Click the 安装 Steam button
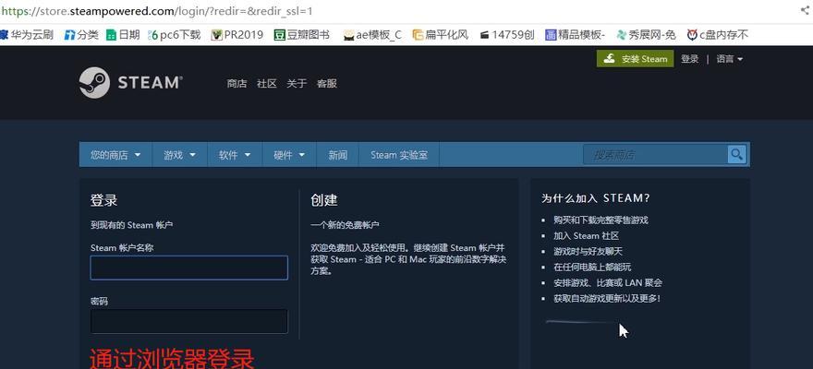The width and height of the screenshot is (813, 369). click(x=636, y=59)
